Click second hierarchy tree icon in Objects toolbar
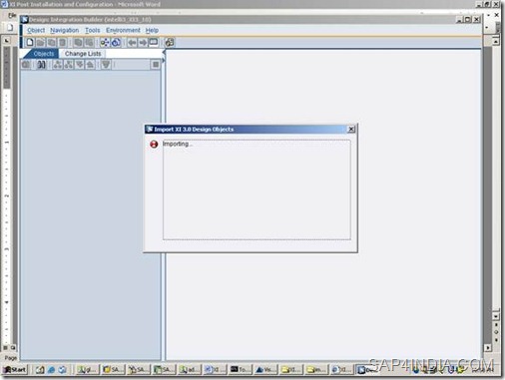505x380 pixels. [x=69, y=64]
